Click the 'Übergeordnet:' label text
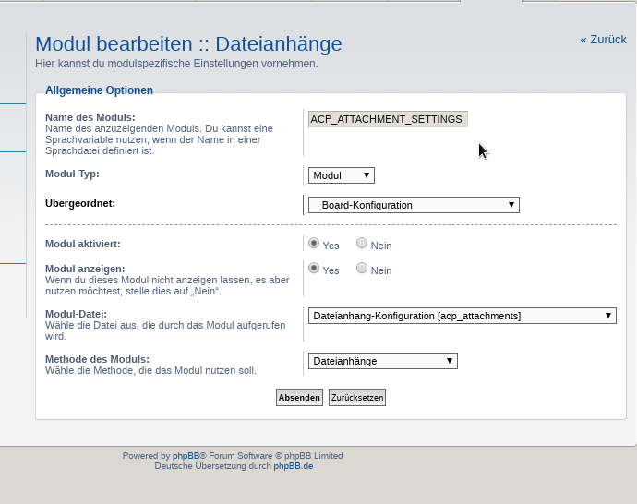The image size is (637, 504). [x=80, y=203]
